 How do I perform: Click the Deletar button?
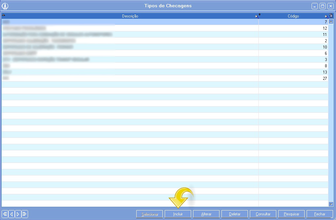235,214
